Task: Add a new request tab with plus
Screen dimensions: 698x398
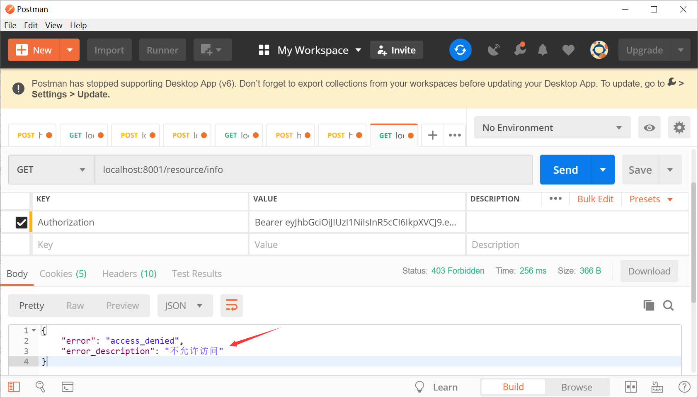Action: click(x=433, y=135)
